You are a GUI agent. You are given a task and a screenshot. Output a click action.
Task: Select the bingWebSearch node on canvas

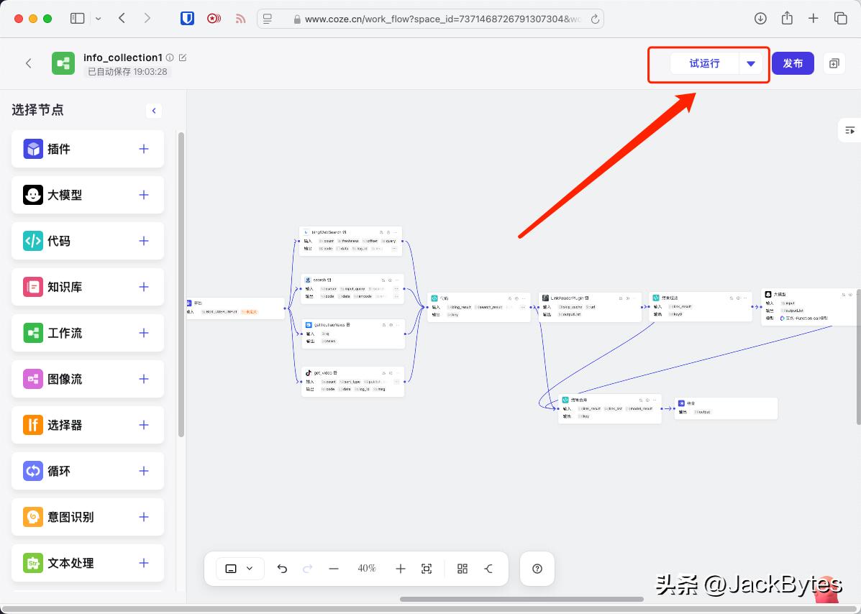350,241
